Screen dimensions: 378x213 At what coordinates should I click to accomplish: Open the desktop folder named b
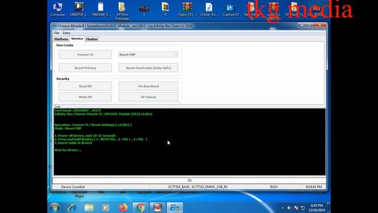click(x=144, y=9)
